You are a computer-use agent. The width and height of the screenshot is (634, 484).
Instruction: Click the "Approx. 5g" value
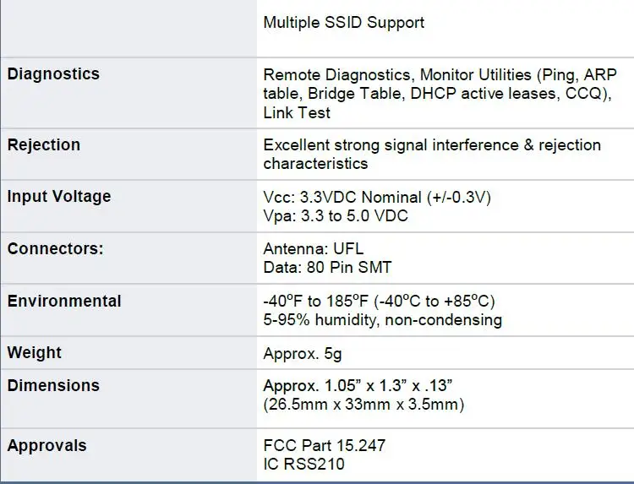click(x=303, y=354)
